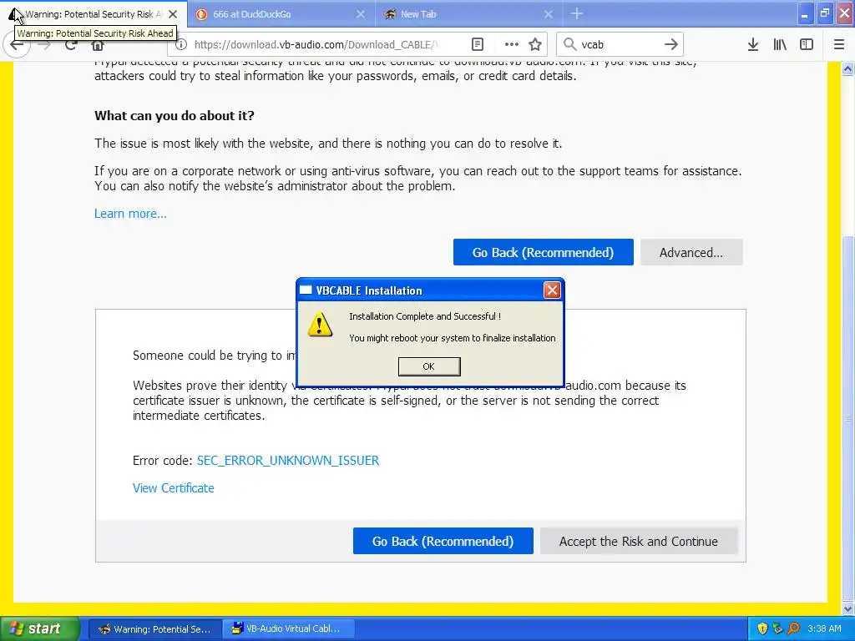855x641 pixels.
Task: Switch to the 666 at DuckDuckGo tab
Action: click(x=281, y=14)
